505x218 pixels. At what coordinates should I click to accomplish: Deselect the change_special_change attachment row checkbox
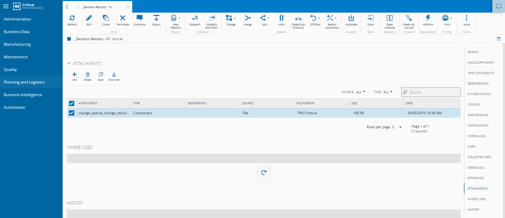(x=72, y=113)
